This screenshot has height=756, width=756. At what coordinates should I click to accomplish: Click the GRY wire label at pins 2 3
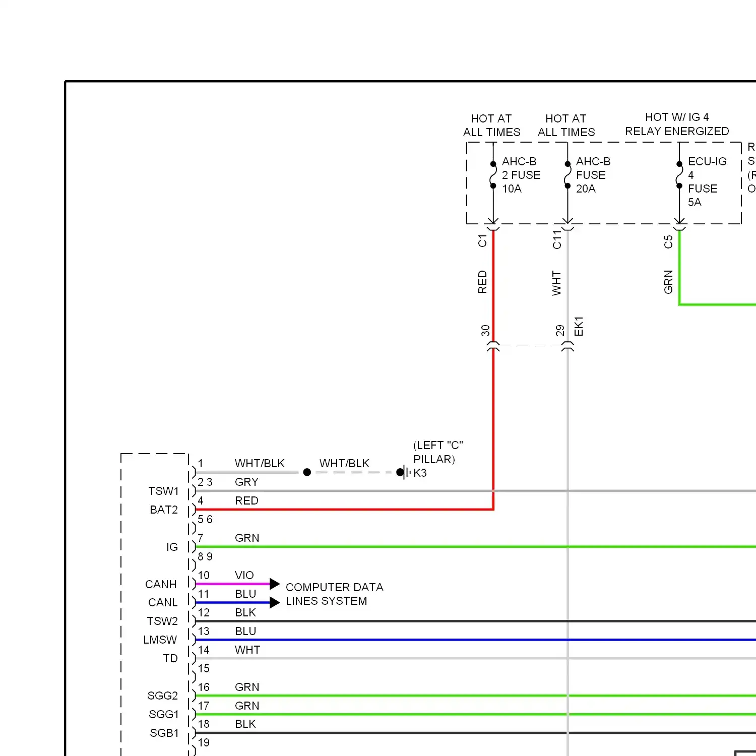tap(246, 482)
